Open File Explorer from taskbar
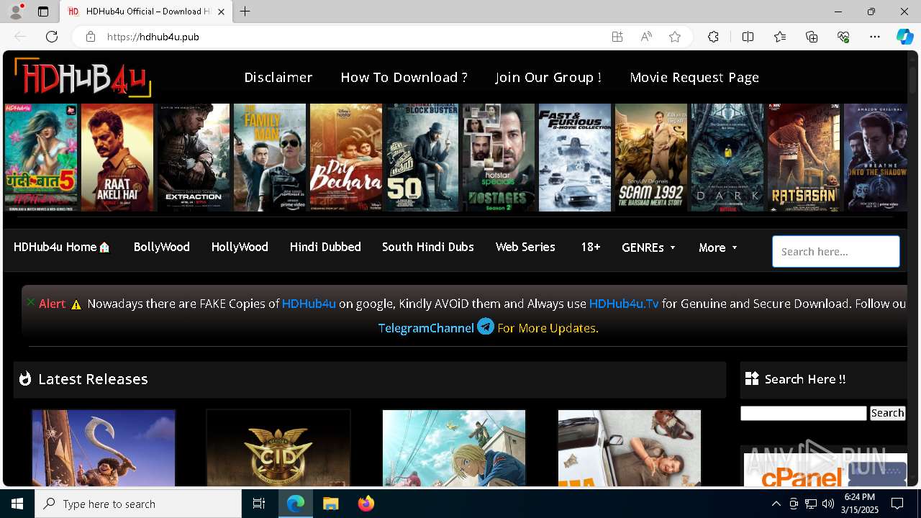The height and width of the screenshot is (518, 921). [x=330, y=504]
